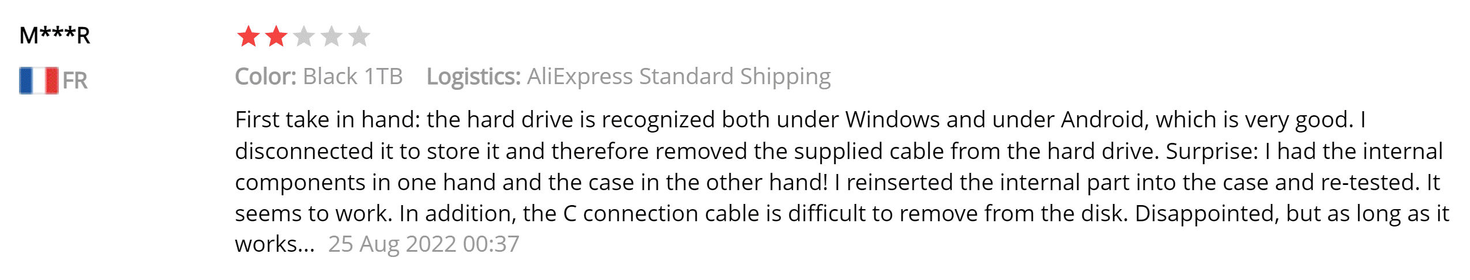Click the Color label
This screenshot has height=280, width=1470.
click(x=265, y=77)
